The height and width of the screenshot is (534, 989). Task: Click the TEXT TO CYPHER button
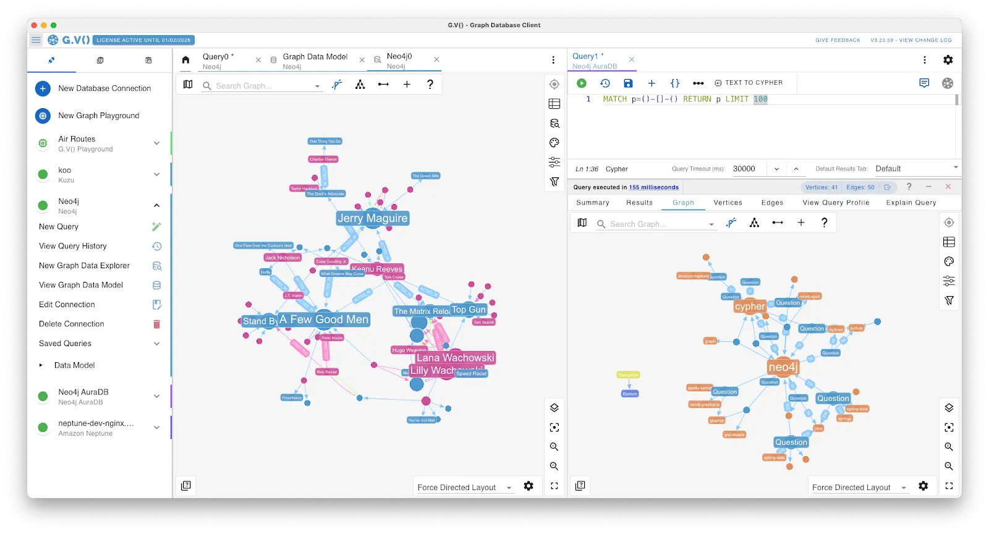749,83
